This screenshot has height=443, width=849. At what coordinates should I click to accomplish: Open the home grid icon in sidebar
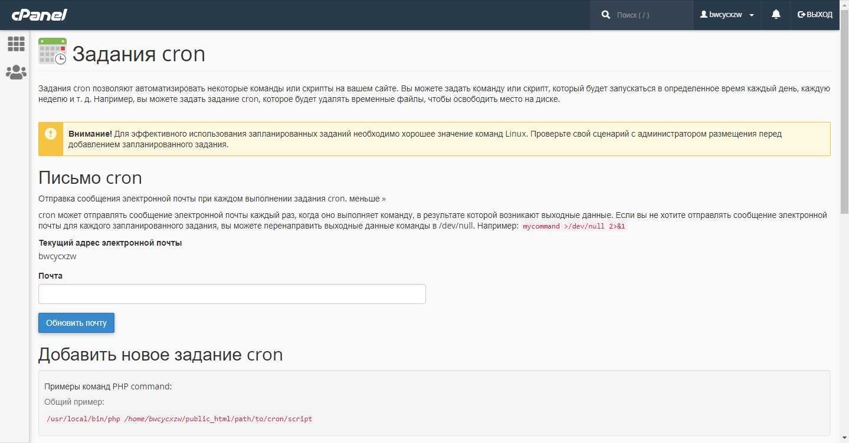tap(16, 44)
